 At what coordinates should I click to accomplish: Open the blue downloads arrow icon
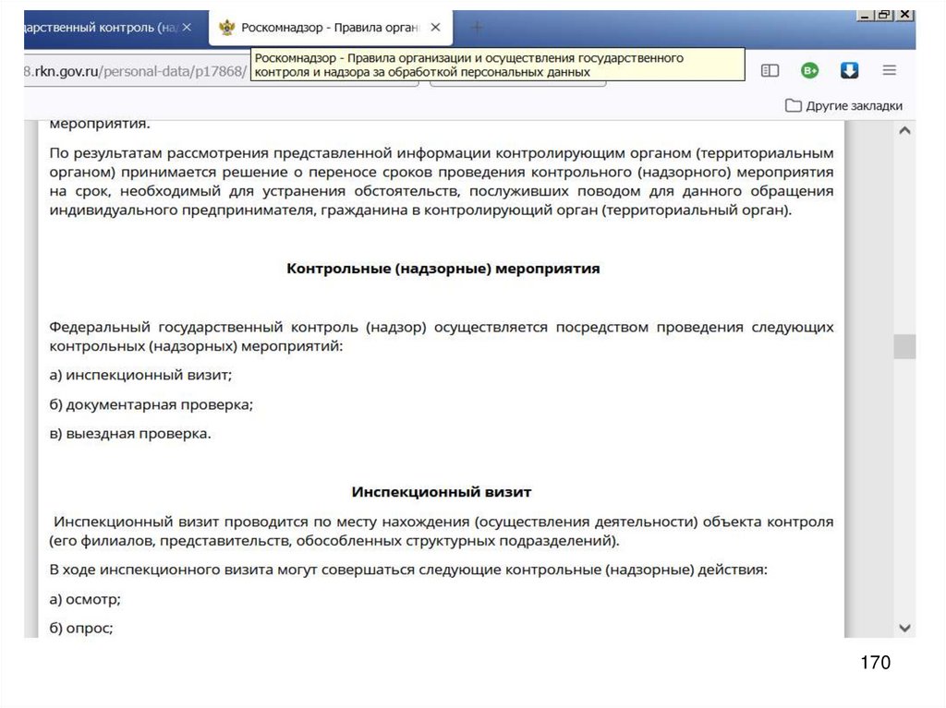[850, 70]
